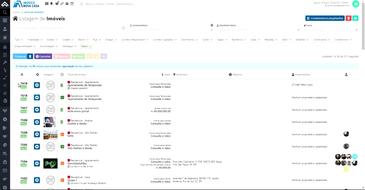Open the gear menu for property 7607
This screenshot has width=365, height=190.
(37, 110)
